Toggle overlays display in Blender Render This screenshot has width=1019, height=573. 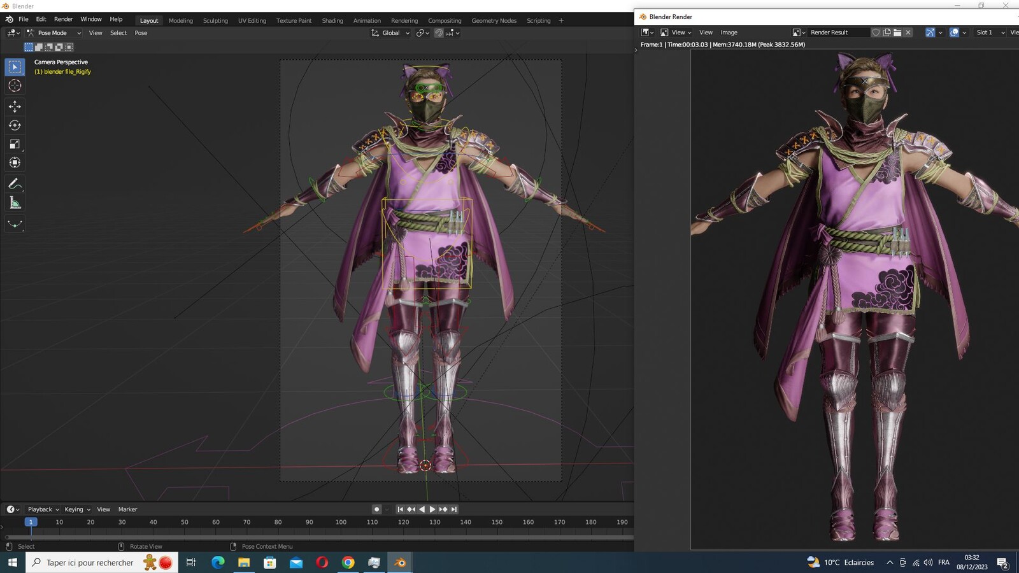point(954,32)
